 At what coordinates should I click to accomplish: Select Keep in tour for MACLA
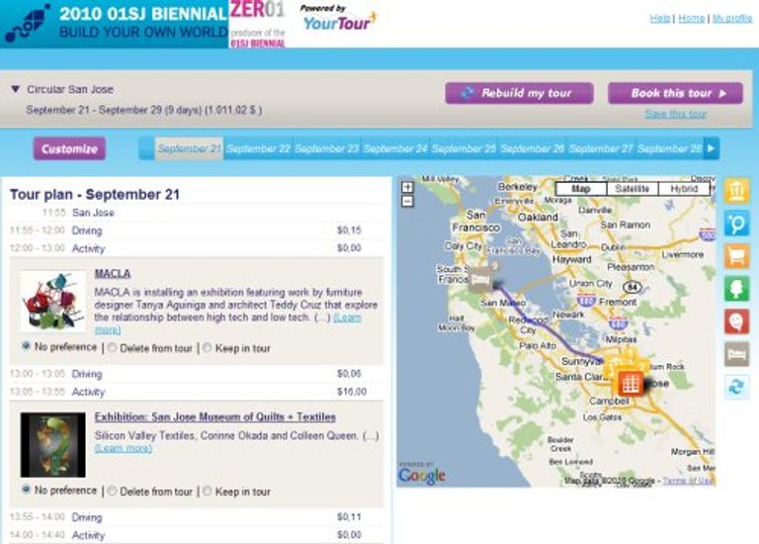point(208,348)
